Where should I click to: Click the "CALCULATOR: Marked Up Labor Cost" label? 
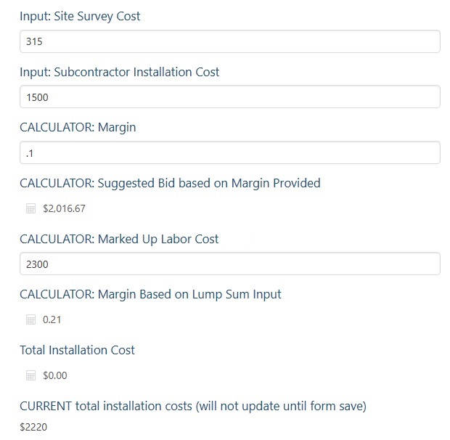click(x=119, y=239)
